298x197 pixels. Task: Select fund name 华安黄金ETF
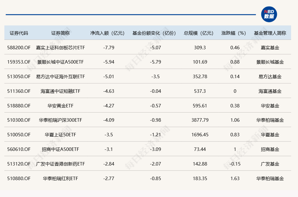coord(60,106)
